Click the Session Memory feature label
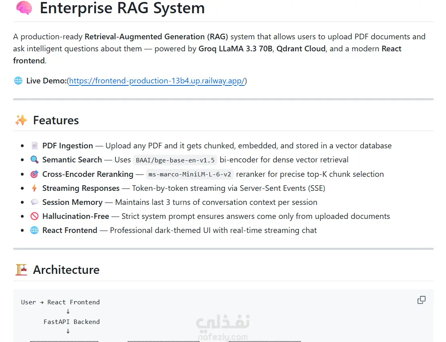The height and width of the screenshot is (342, 446). pyautogui.click(x=73, y=202)
